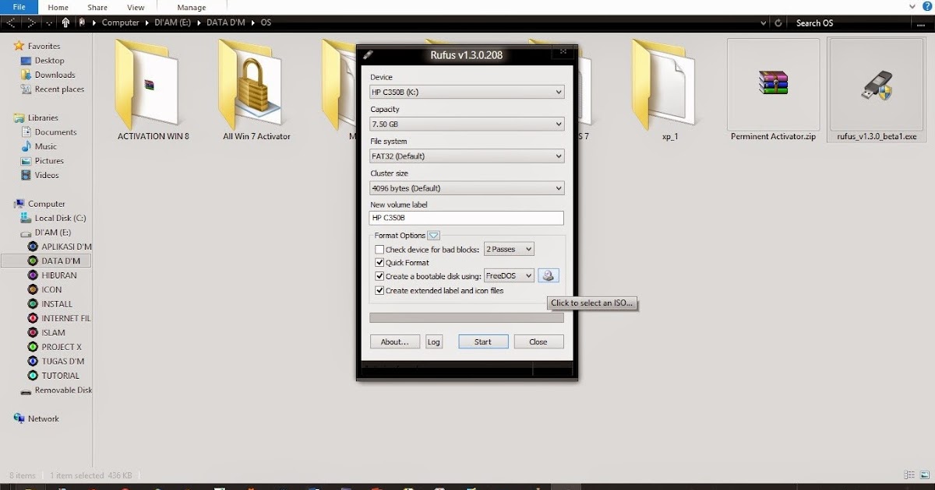This screenshot has height=490, width=935.
Task: Click the Computer icon in navigation pane
Action: click(x=19, y=204)
